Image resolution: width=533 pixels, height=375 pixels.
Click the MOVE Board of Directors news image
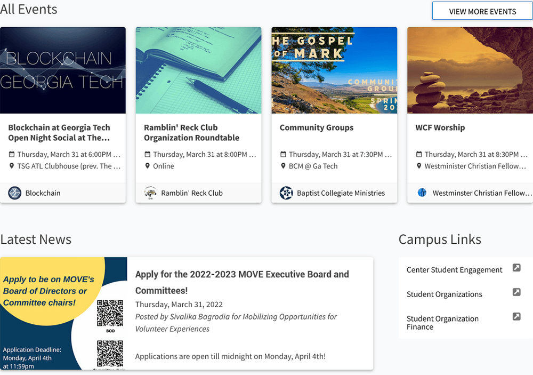pyautogui.click(x=63, y=314)
